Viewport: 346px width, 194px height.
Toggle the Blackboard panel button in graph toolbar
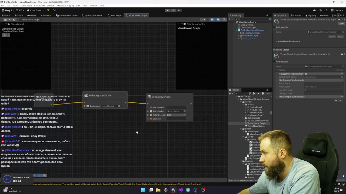point(212,20)
